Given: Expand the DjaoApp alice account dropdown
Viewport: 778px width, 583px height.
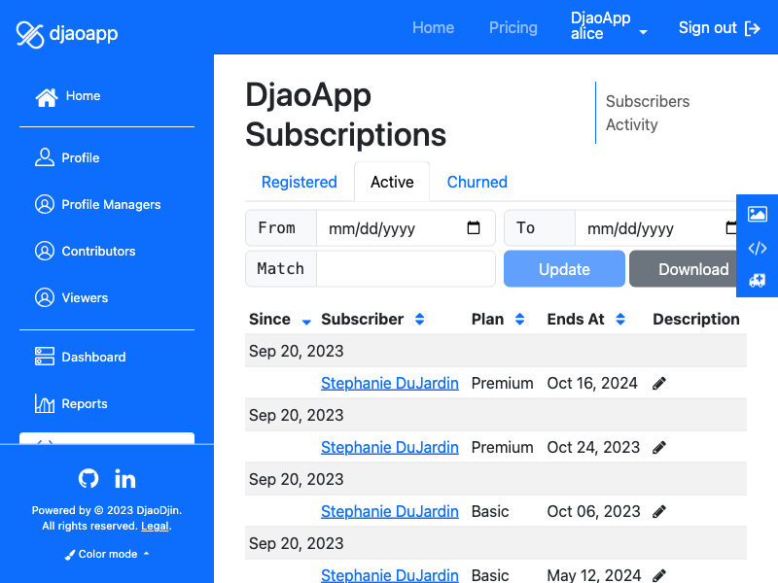Looking at the screenshot, I should pyautogui.click(x=610, y=26).
